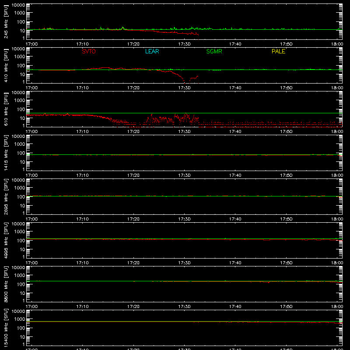The width and height of the screenshot is (350, 350).
Task: Click the red 610 MHz burst cluster near 17:30
Action: [x=186, y=118]
